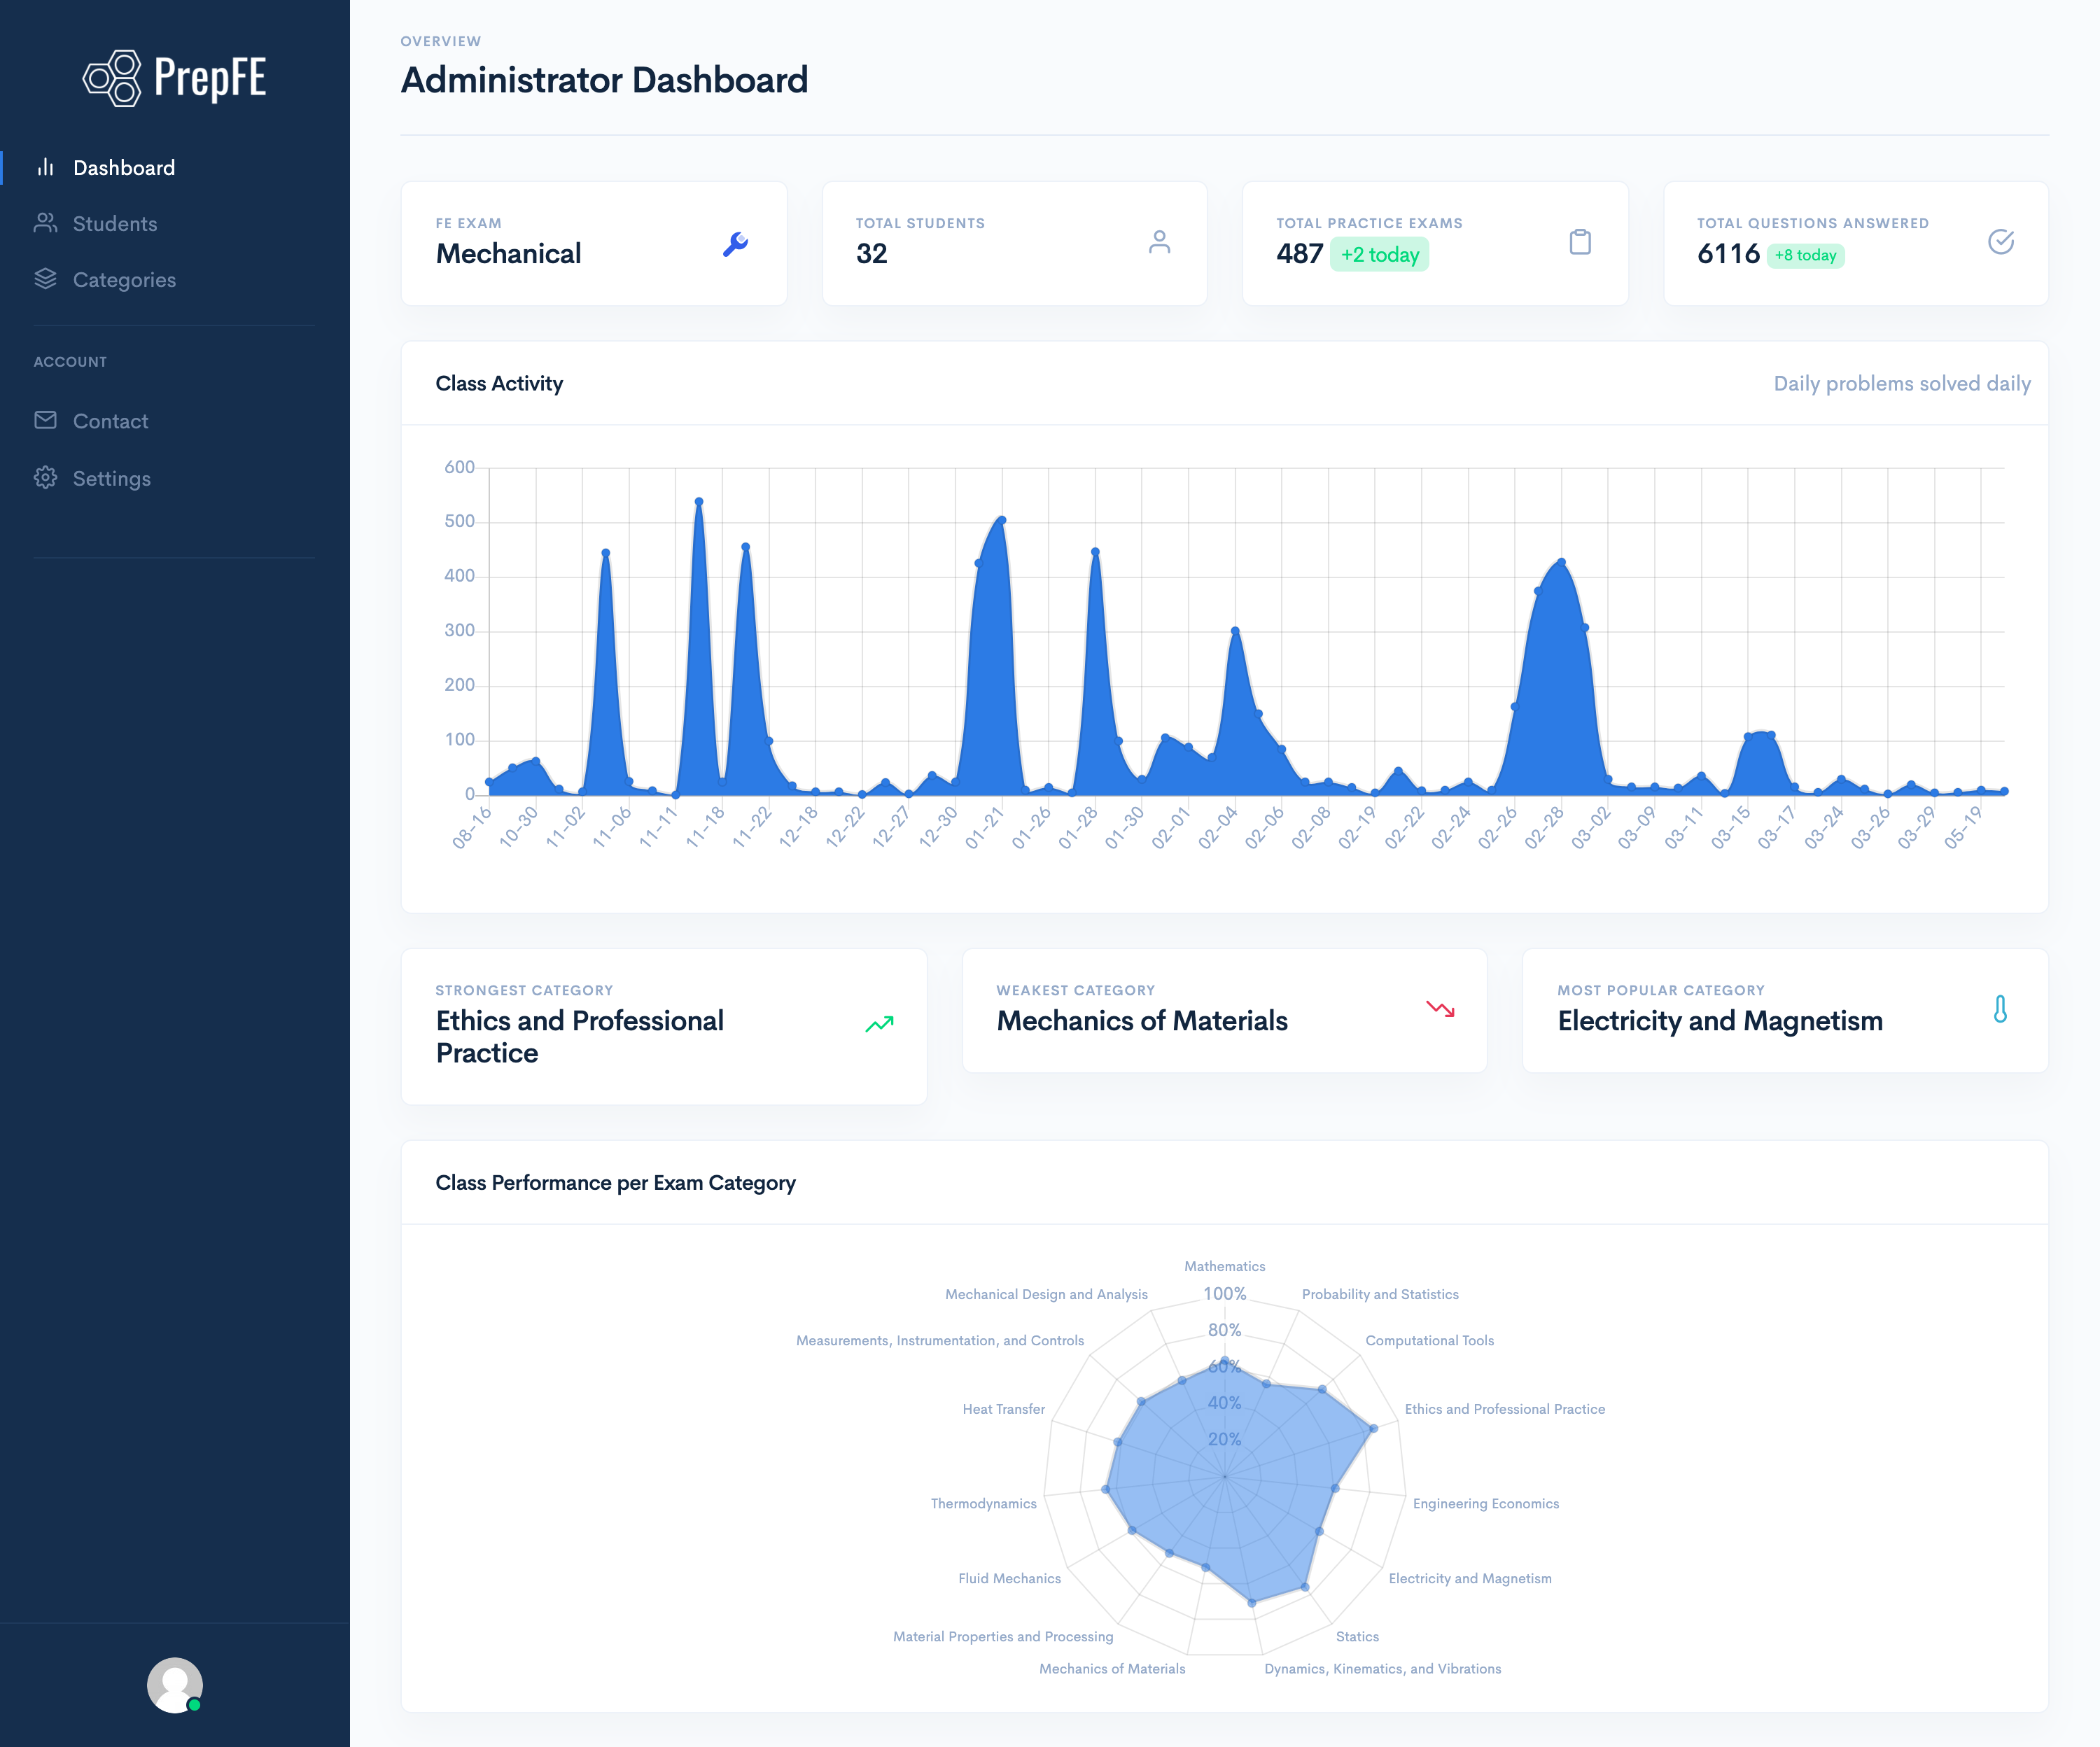Click the 11-18 peak data point

(699, 502)
